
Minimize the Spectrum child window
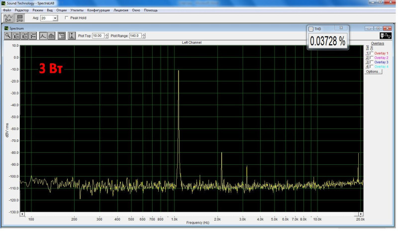369,28
